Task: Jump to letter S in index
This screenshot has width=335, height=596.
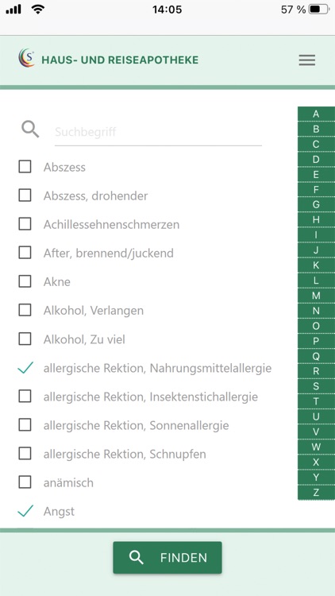Action: pyautogui.click(x=316, y=386)
